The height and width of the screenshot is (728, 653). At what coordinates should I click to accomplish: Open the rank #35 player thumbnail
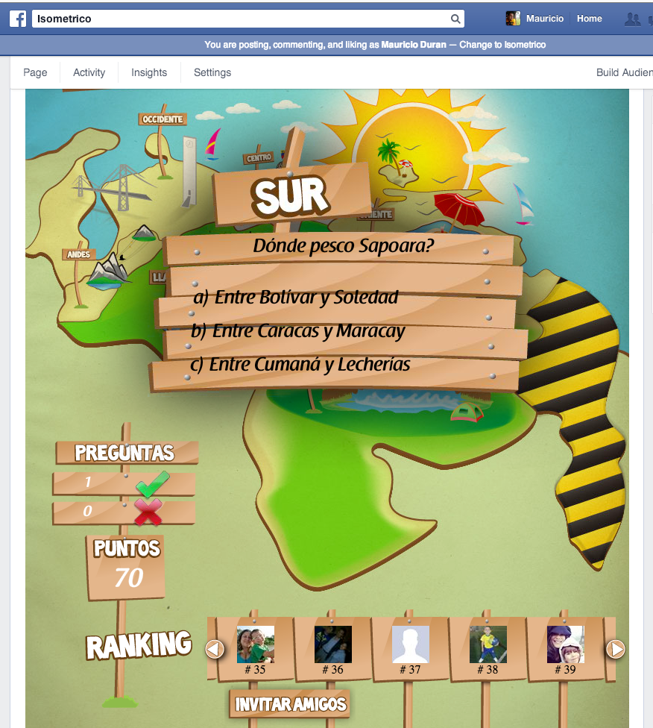(x=255, y=644)
